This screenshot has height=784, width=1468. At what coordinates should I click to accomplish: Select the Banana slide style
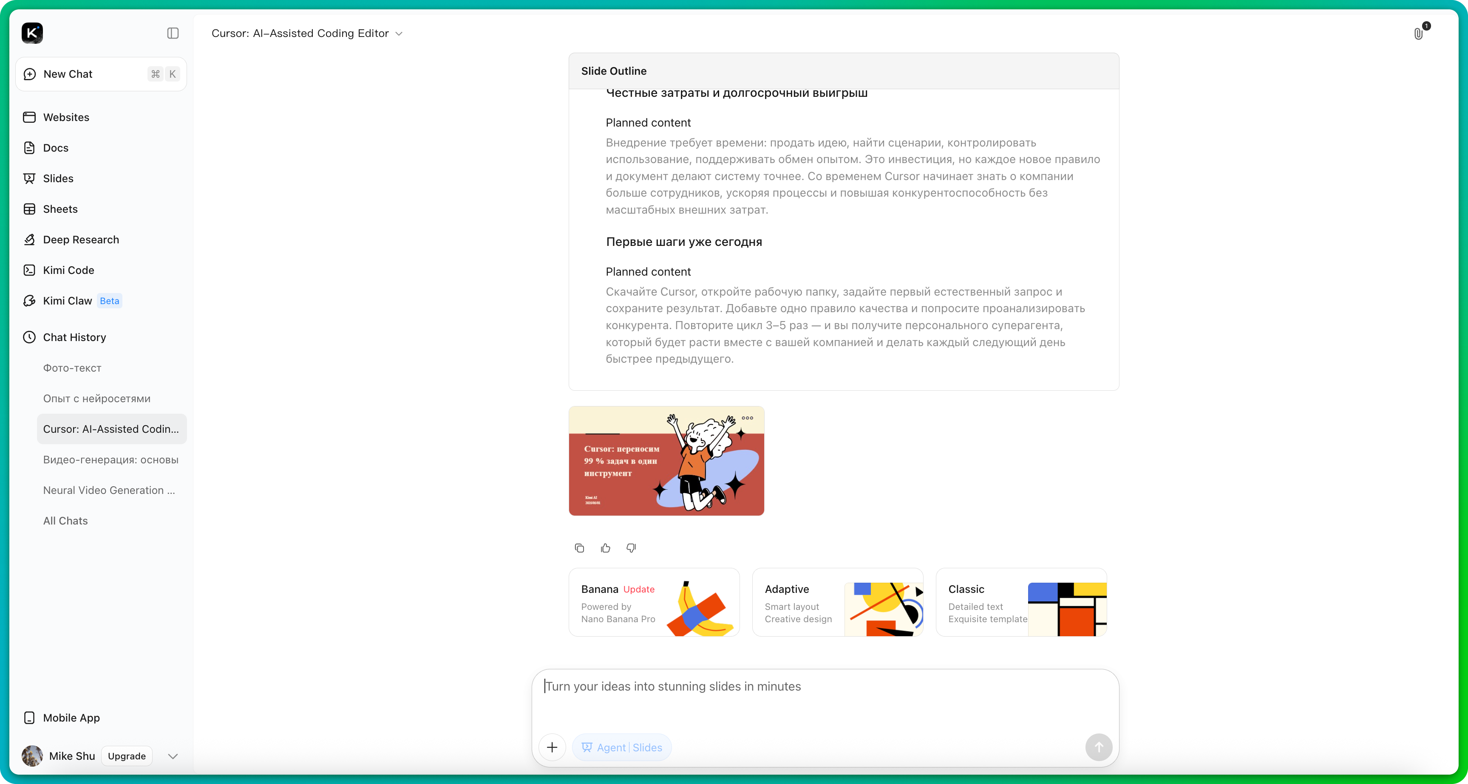[x=654, y=602]
